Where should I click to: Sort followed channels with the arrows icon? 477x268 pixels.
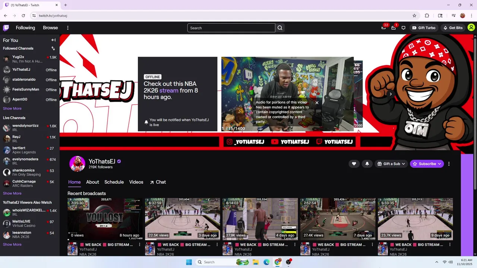pos(53,48)
